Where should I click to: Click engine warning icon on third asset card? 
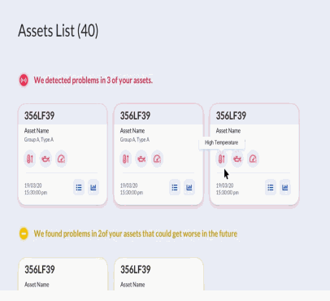click(x=237, y=159)
